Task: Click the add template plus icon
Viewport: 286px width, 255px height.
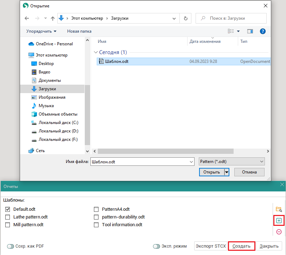Action: 279,221
